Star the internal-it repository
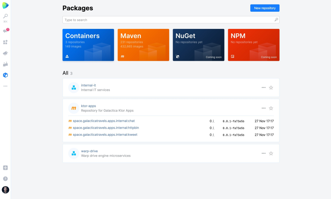 pos(271,88)
